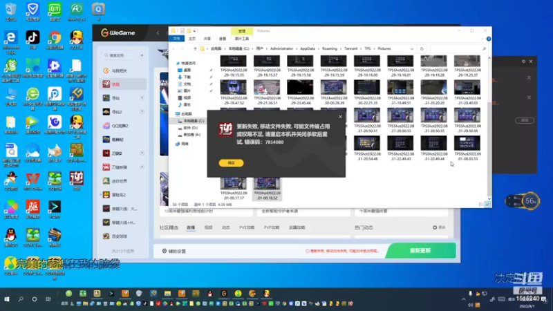Expand options arrow next to 刀锋铁骑

pyautogui.click(x=142, y=167)
